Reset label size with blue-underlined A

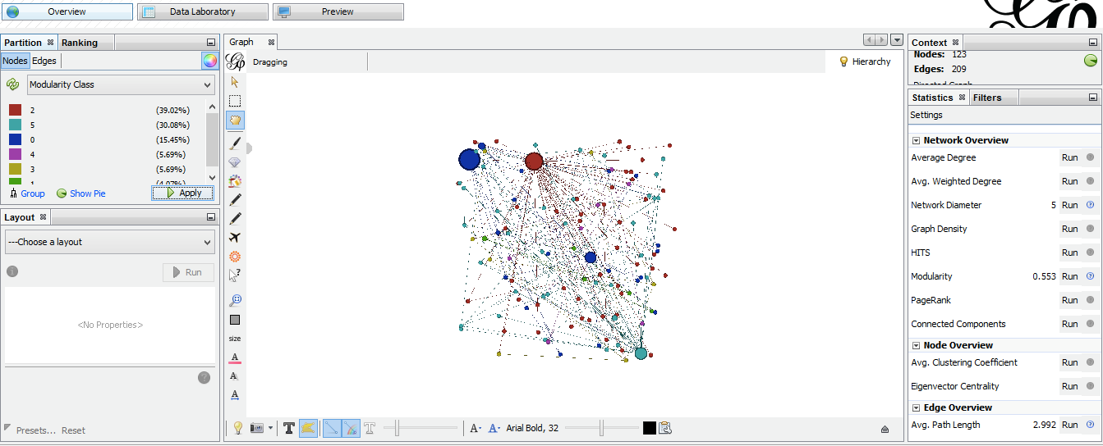(x=235, y=395)
